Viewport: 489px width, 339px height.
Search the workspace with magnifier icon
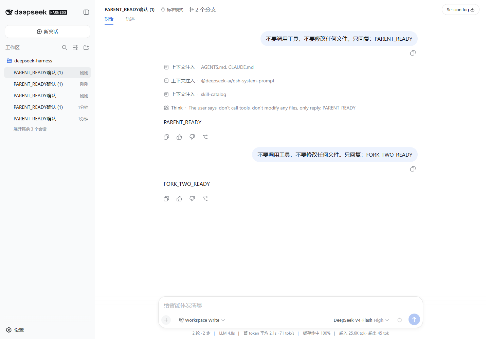[65, 47]
